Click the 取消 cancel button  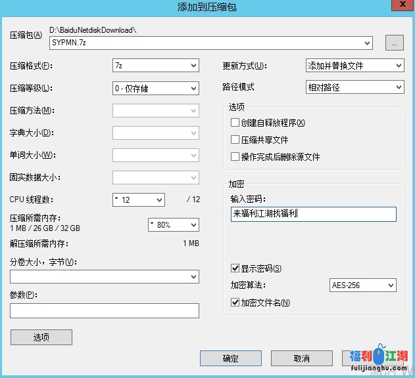tap(301, 358)
